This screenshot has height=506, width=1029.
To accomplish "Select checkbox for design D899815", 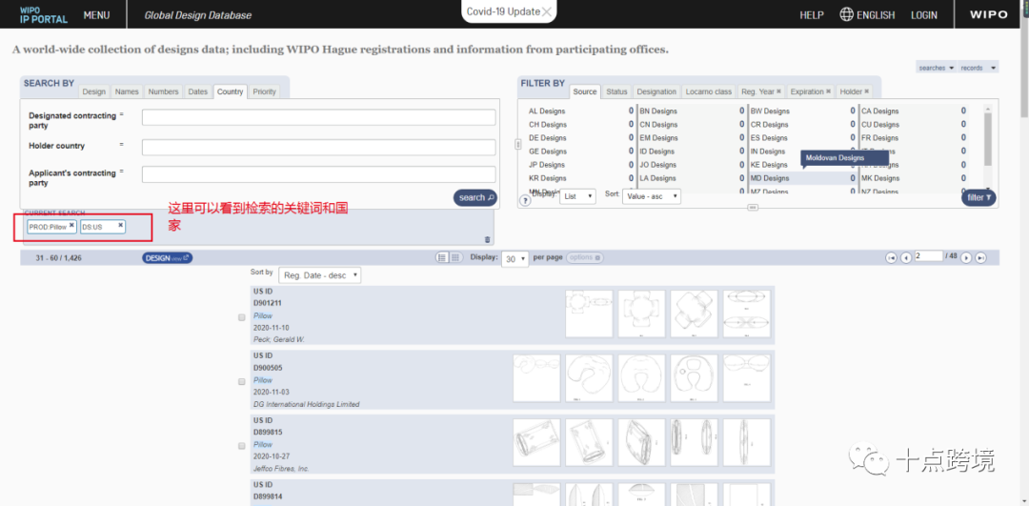I will [x=241, y=446].
